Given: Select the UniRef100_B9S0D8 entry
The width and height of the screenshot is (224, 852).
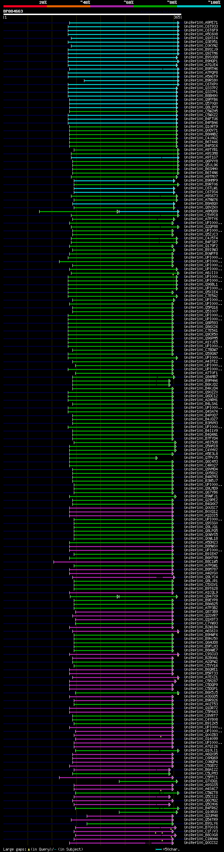Looking at the screenshot, I should coord(201,57).
